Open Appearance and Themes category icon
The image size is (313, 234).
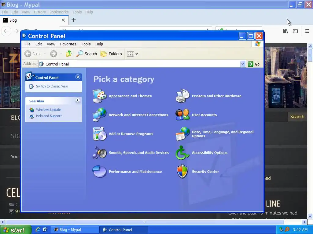pyautogui.click(x=100, y=96)
